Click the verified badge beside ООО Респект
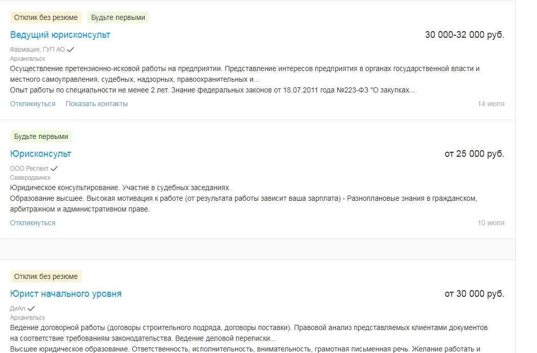Image resolution: width=537 pixels, height=353 pixels. pos(55,168)
